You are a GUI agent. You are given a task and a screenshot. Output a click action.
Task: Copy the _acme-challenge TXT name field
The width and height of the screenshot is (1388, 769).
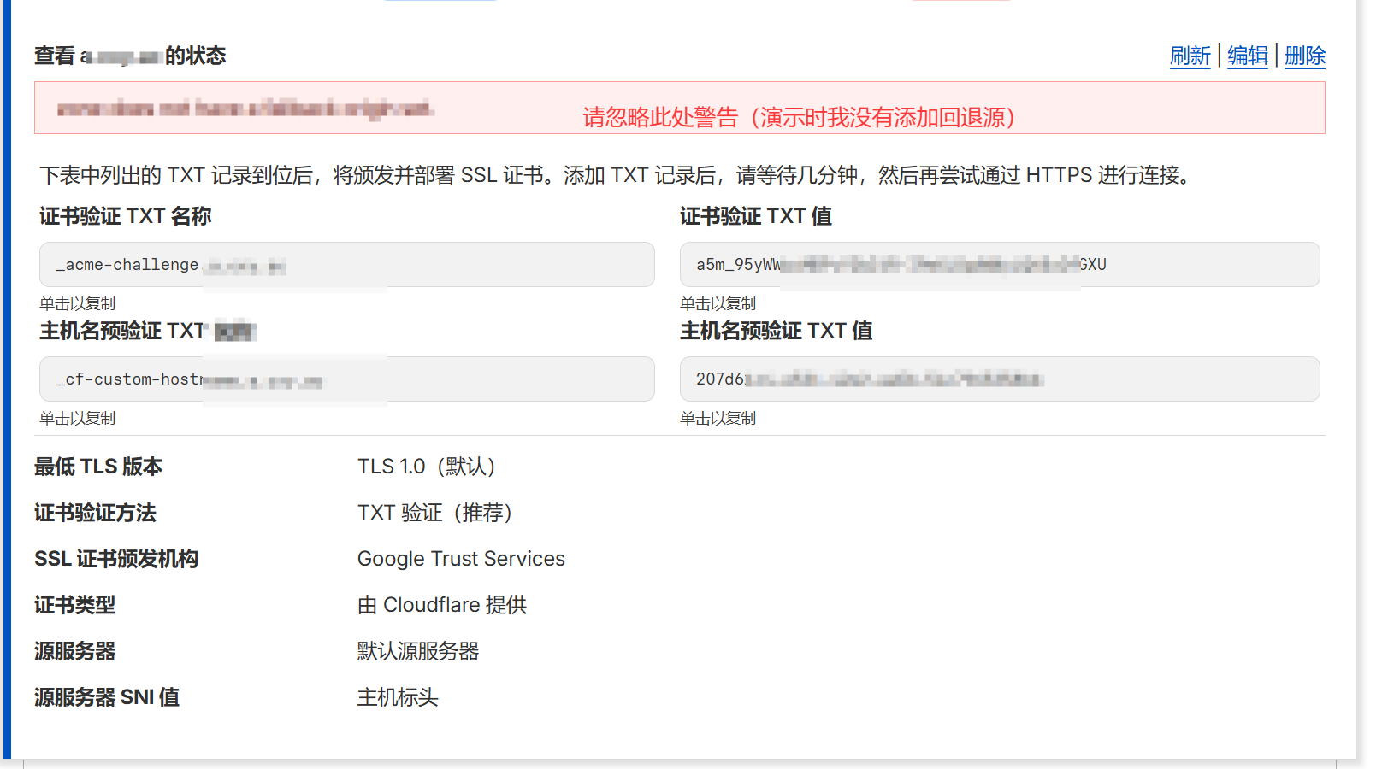tap(346, 265)
